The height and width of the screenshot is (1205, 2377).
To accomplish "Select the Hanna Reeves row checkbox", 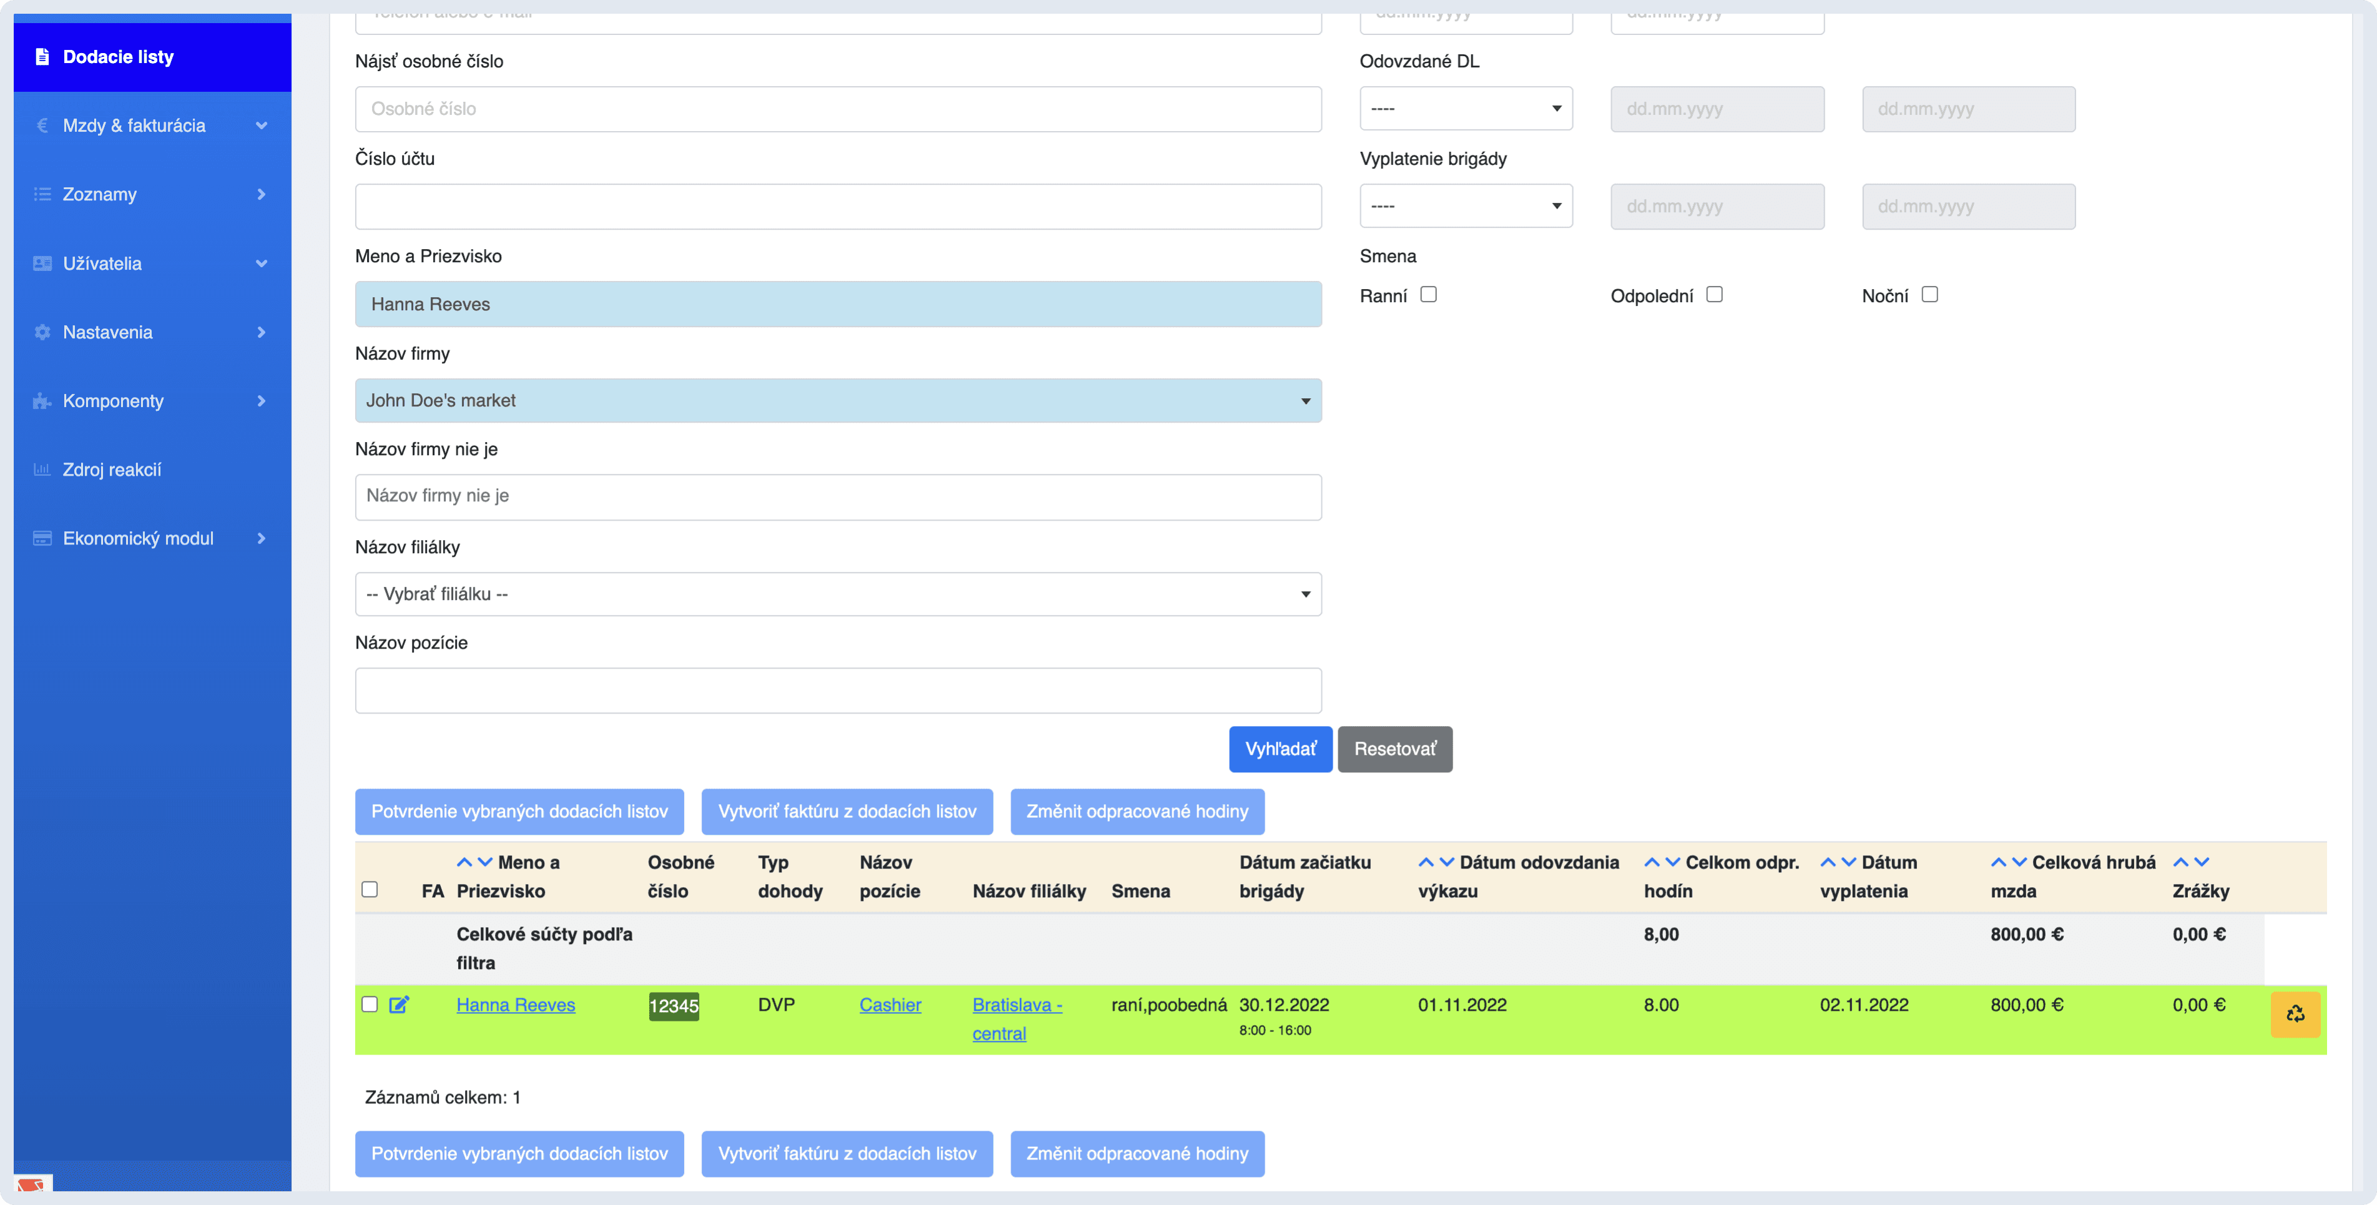I will click(370, 1004).
